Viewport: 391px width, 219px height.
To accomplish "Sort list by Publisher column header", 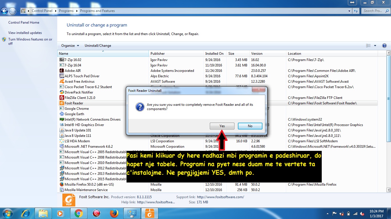I will pyautogui.click(x=176, y=54).
